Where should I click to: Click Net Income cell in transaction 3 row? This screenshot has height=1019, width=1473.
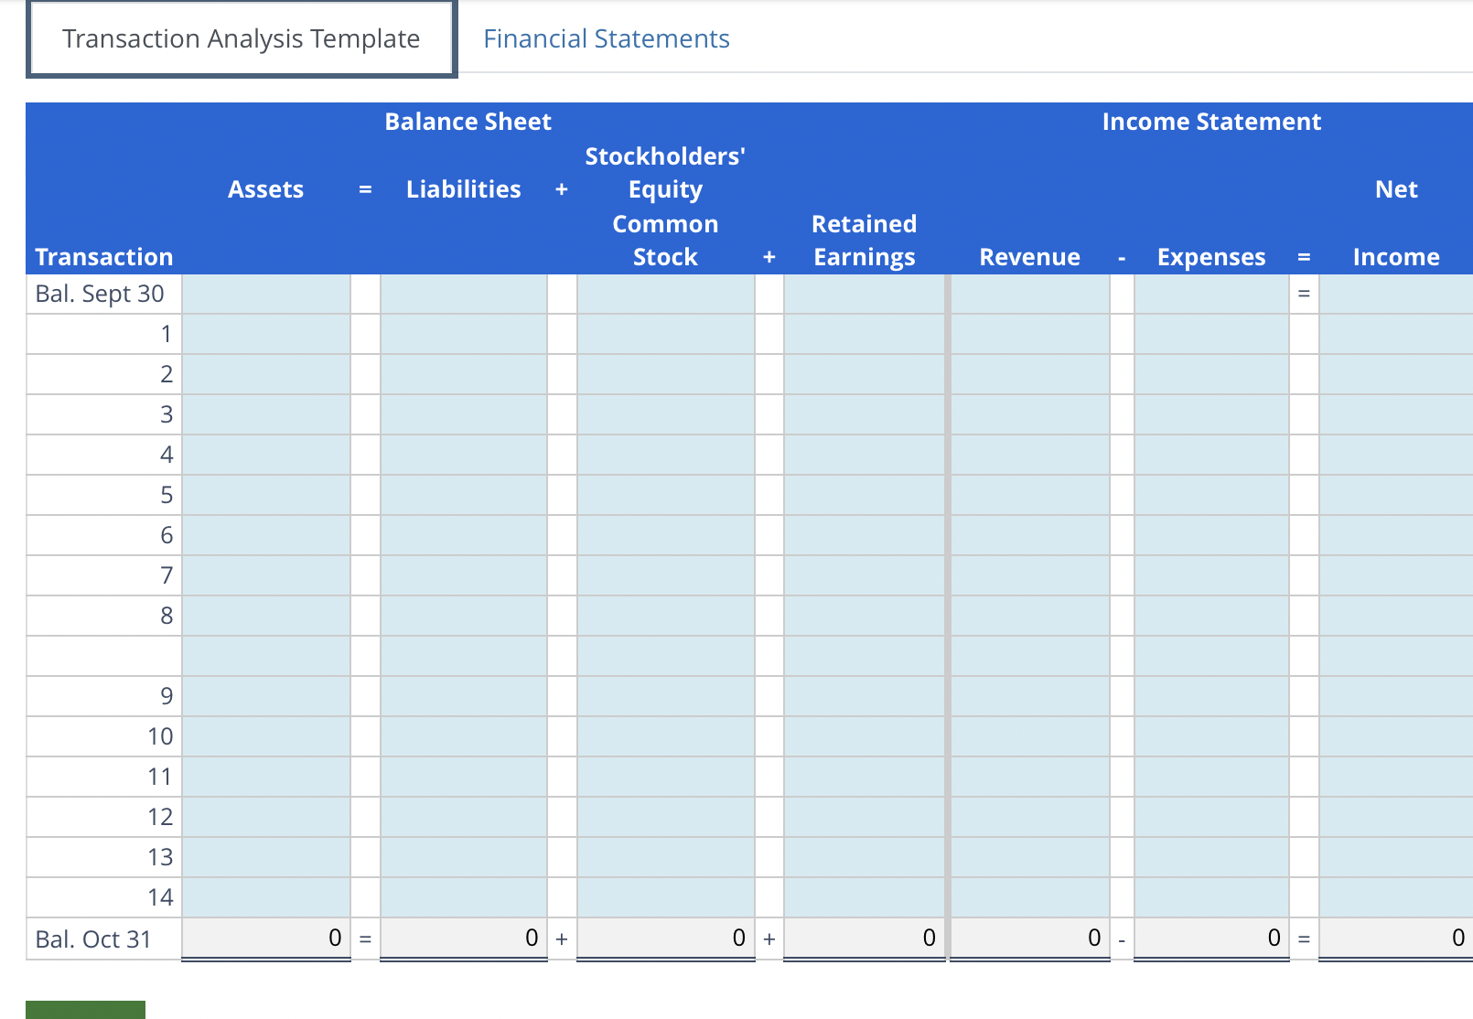pyautogui.click(x=1396, y=414)
